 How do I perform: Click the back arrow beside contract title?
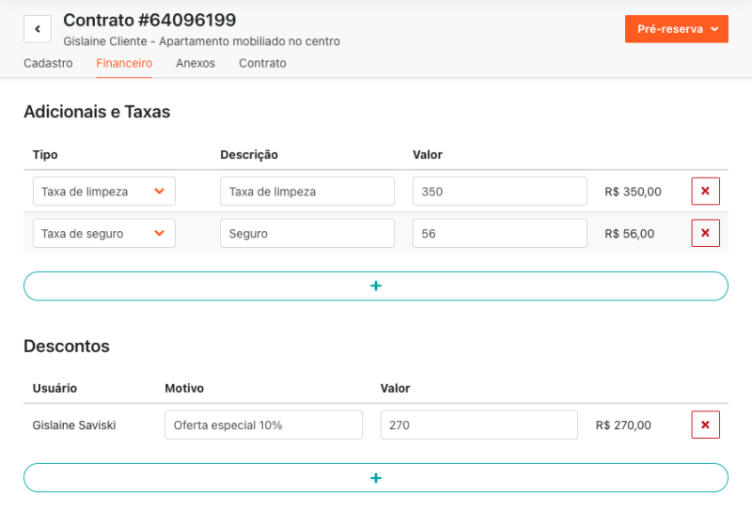click(x=37, y=29)
